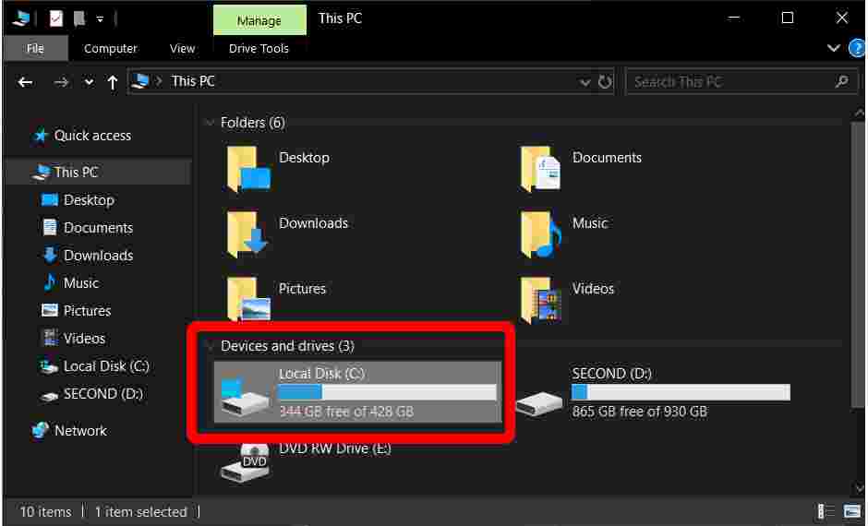Open Documents in navigation pane

[x=87, y=227]
